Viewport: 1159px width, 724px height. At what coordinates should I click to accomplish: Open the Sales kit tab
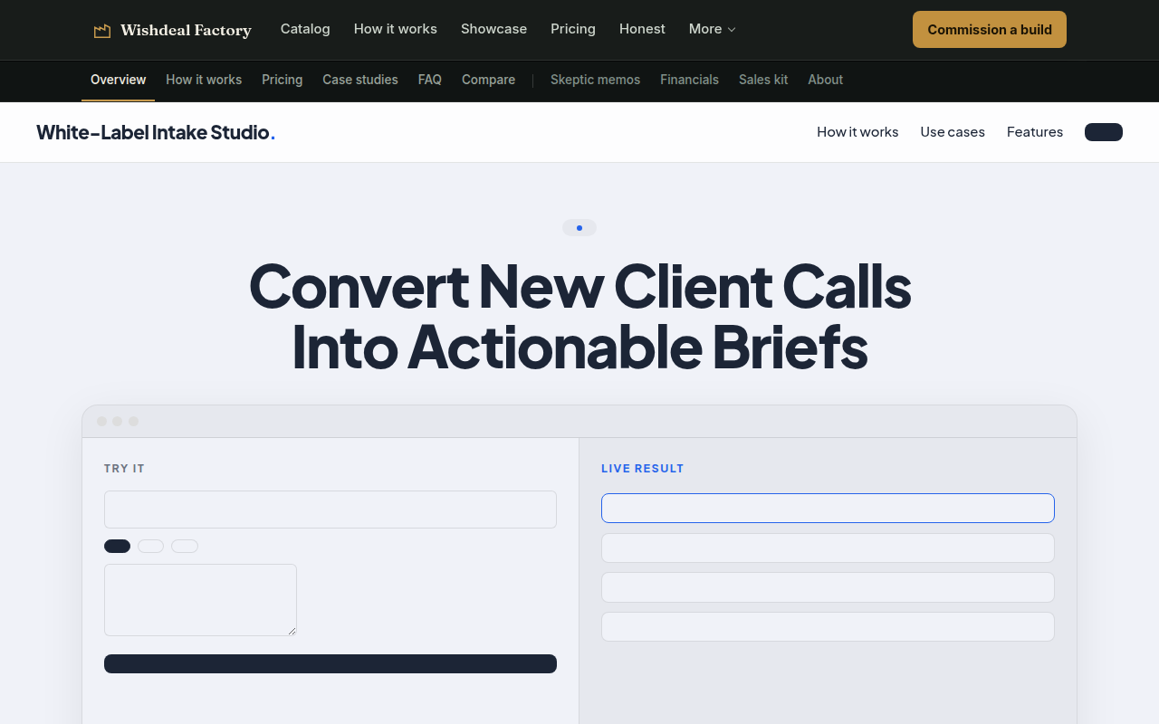(x=763, y=80)
